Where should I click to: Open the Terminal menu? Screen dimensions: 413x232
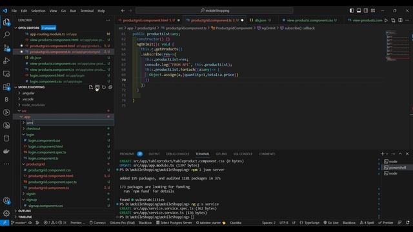[87, 11]
